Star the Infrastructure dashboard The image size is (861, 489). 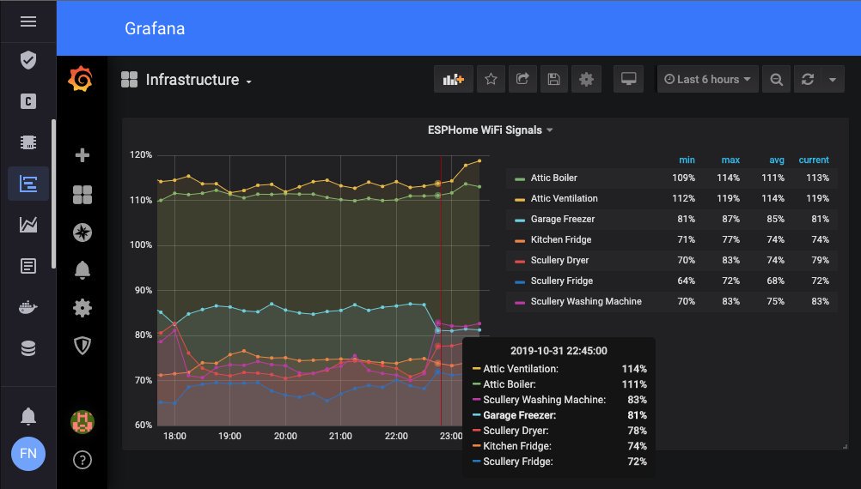point(491,80)
